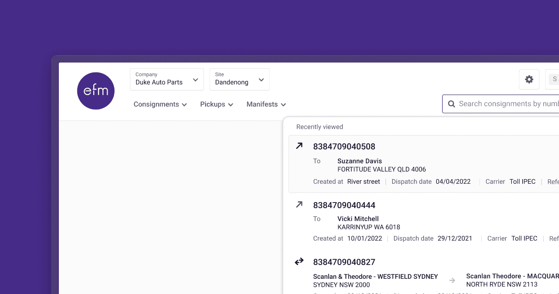This screenshot has height=294, width=559.
Task: Click the outbound arrow icon beside 8384709040444
Action: pyautogui.click(x=299, y=204)
